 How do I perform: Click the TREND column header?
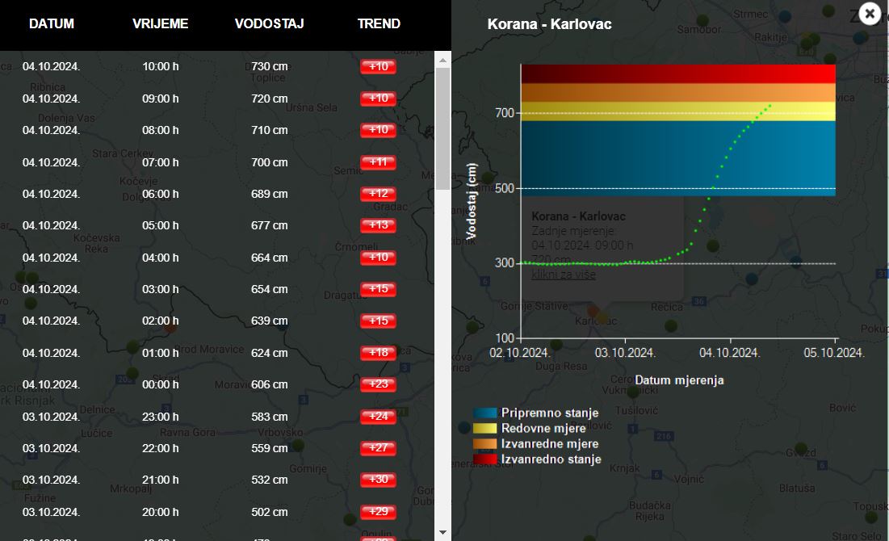click(x=379, y=23)
